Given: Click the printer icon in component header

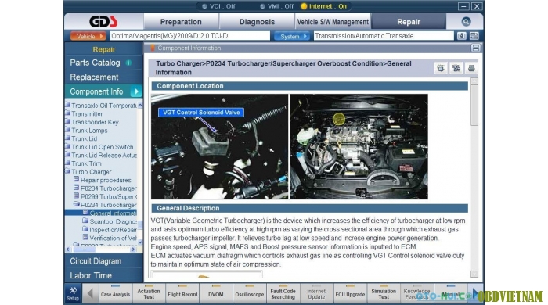Looking at the screenshot, I should click(471, 68).
